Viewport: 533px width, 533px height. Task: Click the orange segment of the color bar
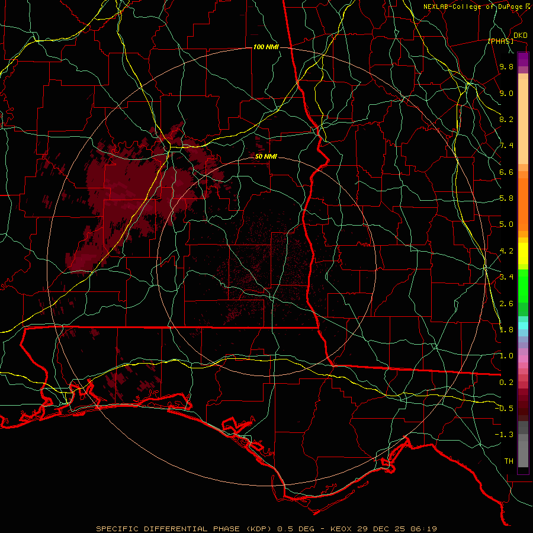(523, 204)
